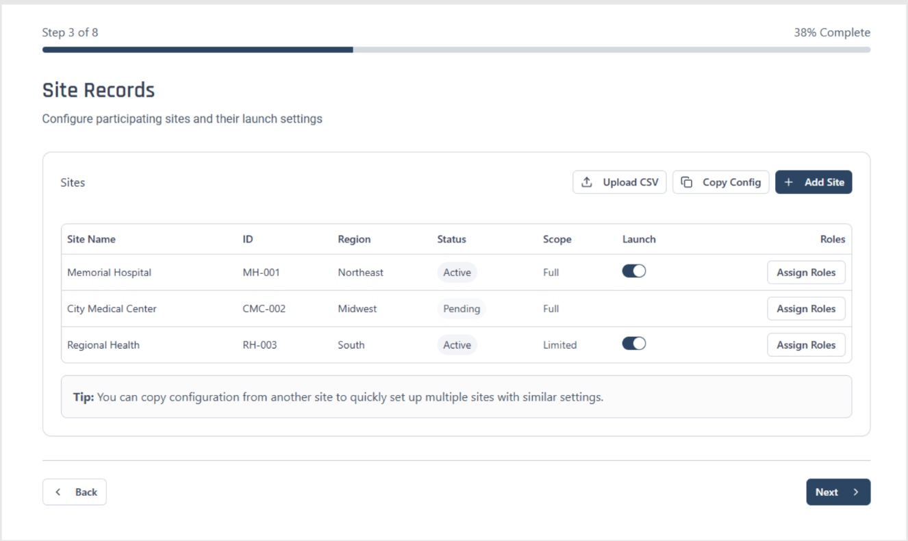Assign roles for Regional Health
Viewport: 908px width, 541px height.
(806, 345)
